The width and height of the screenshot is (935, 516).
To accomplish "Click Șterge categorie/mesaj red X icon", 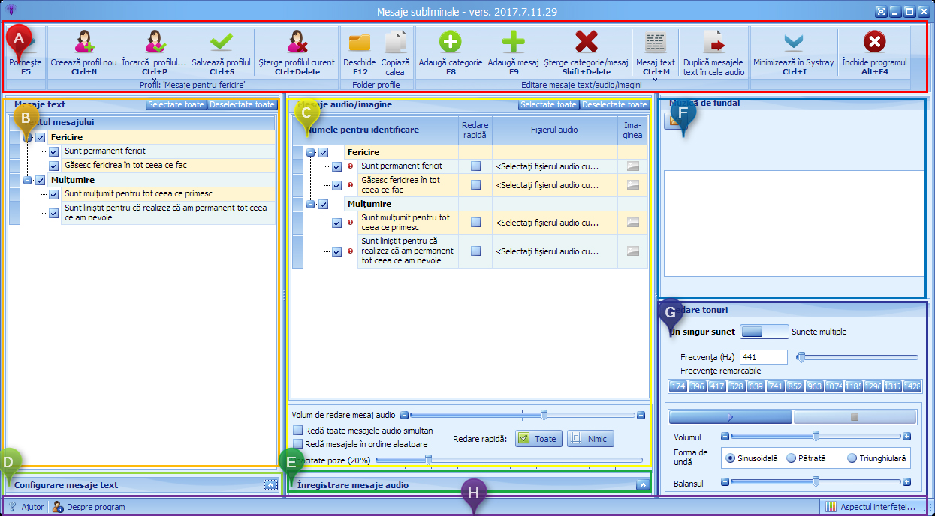I will [x=587, y=42].
